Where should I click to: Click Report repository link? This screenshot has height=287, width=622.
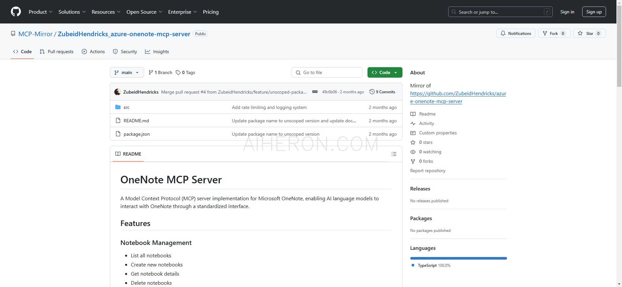coord(428,171)
